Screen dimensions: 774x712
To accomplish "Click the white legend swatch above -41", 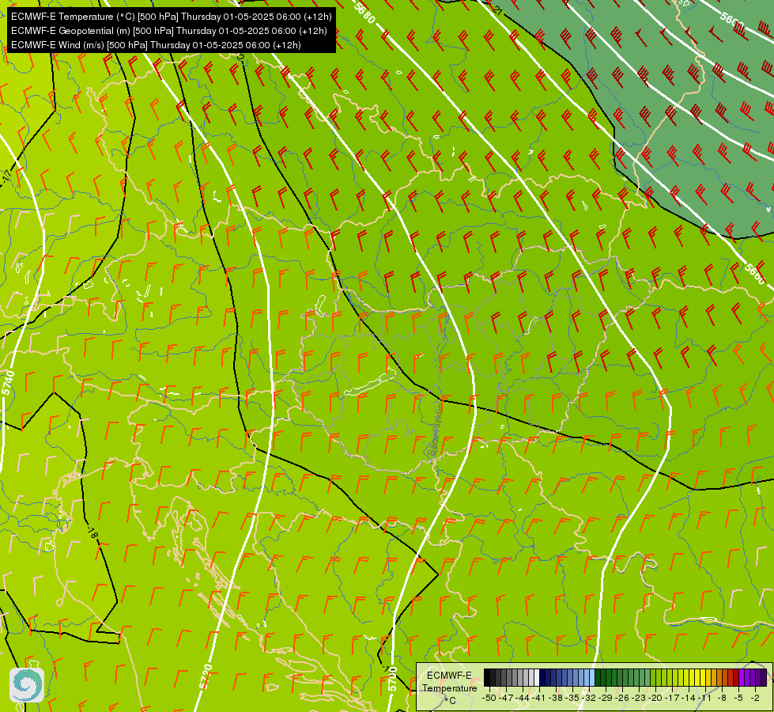I will pyautogui.click(x=537, y=678).
